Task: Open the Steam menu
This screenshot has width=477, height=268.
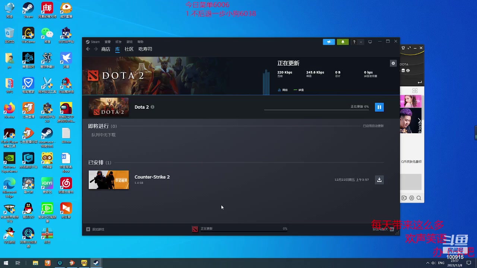Action: point(93,42)
